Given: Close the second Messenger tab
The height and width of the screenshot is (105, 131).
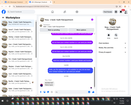Looking at the screenshot, I should 51,2.
